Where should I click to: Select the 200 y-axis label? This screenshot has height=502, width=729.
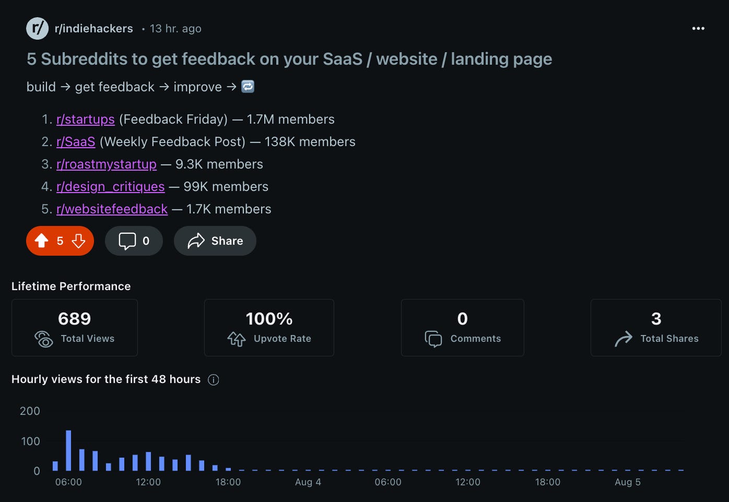(x=30, y=411)
